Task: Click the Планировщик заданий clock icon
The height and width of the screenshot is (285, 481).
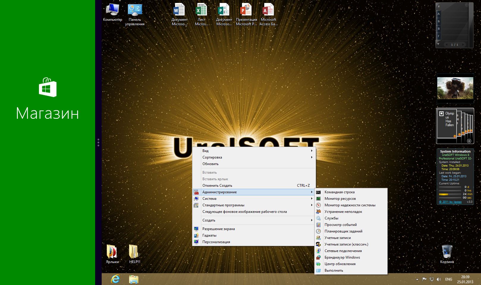Action: coord(318,231)
